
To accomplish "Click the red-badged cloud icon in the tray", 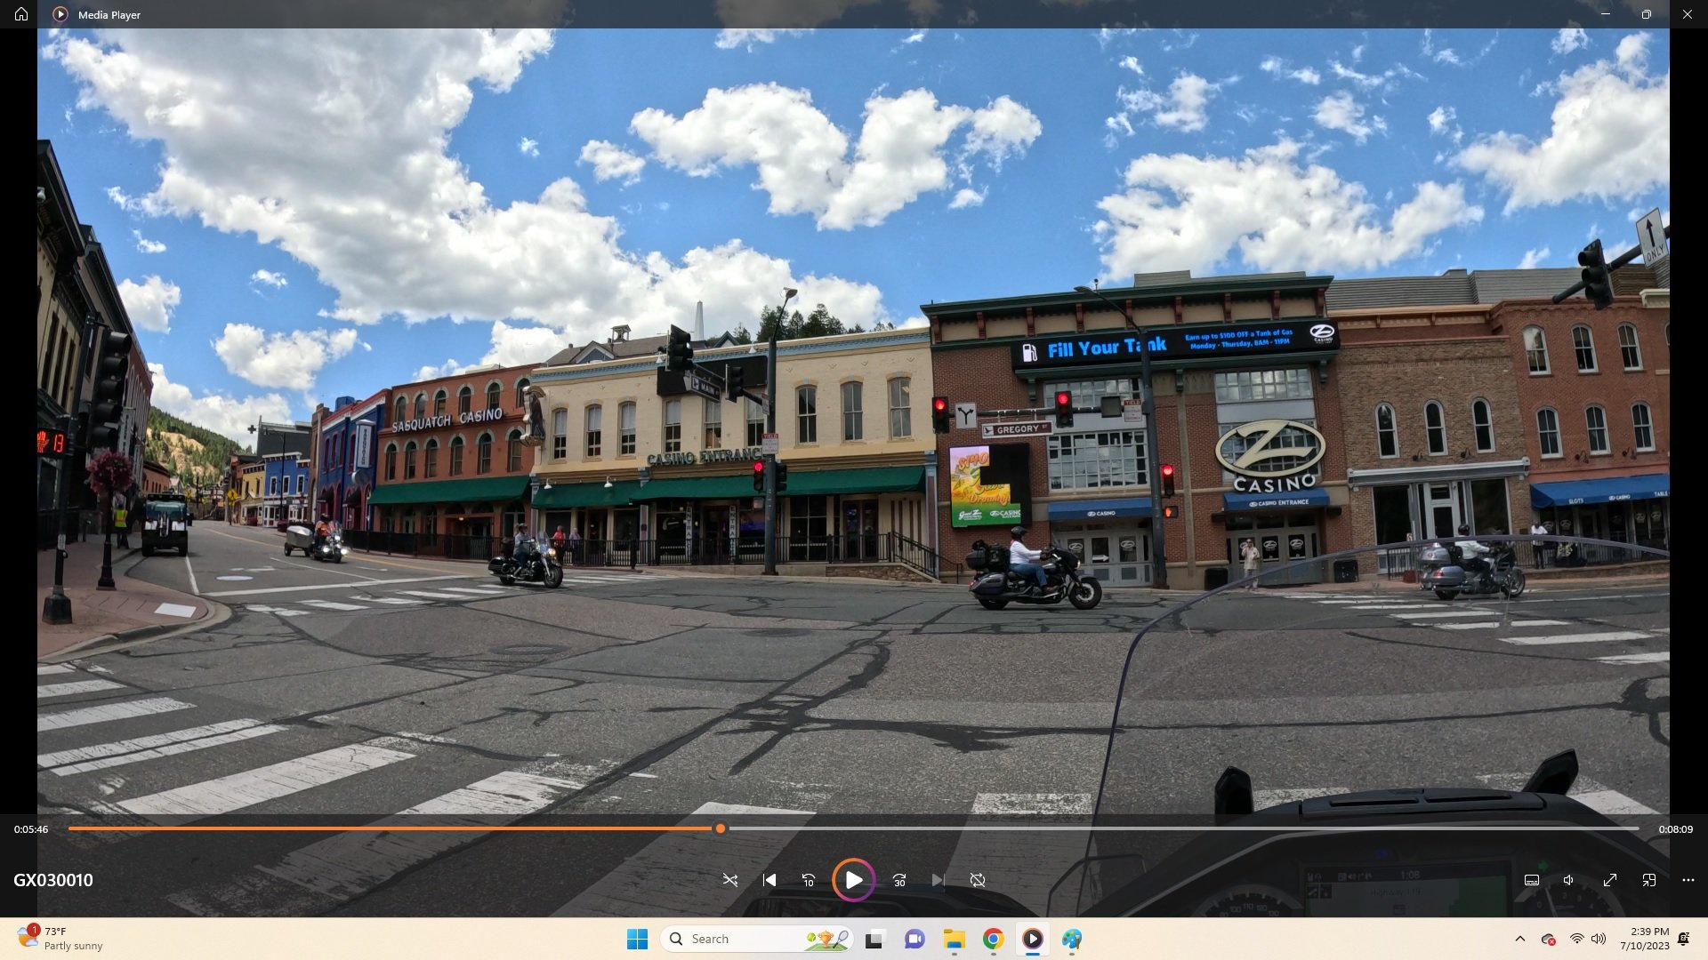I will (1548, 939).
